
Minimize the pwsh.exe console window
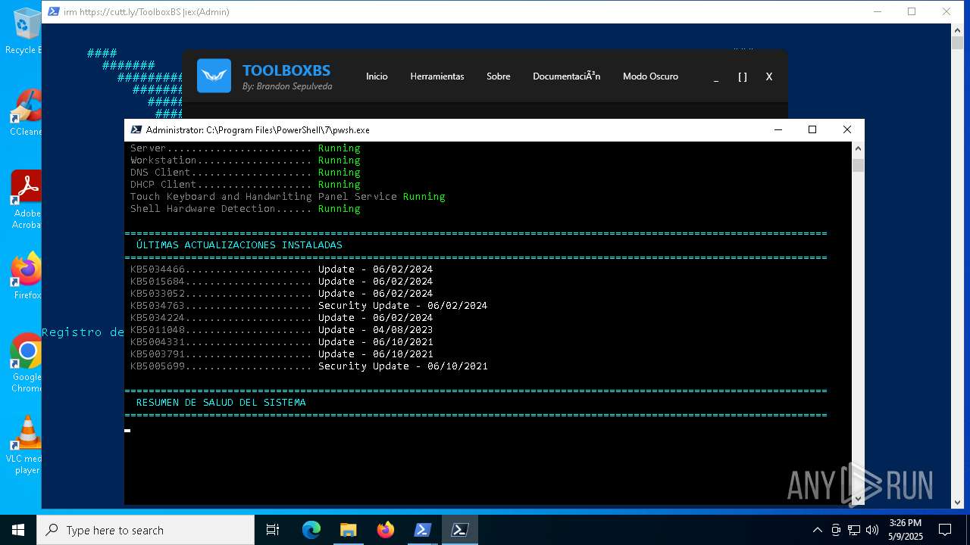(x=778, y=129)
